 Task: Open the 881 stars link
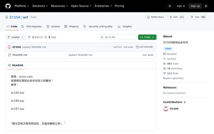(171, 64)
